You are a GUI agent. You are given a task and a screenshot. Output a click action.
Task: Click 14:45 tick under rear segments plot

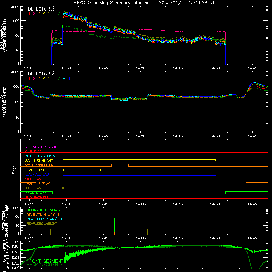tap(252, 136)
